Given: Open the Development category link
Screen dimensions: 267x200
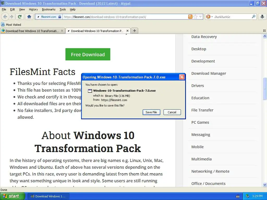Looking at the screenshot, I should pos(203,61).
